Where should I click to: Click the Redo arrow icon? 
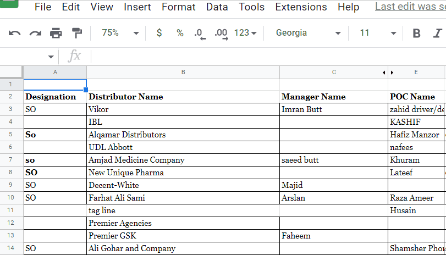click(35, 34)
